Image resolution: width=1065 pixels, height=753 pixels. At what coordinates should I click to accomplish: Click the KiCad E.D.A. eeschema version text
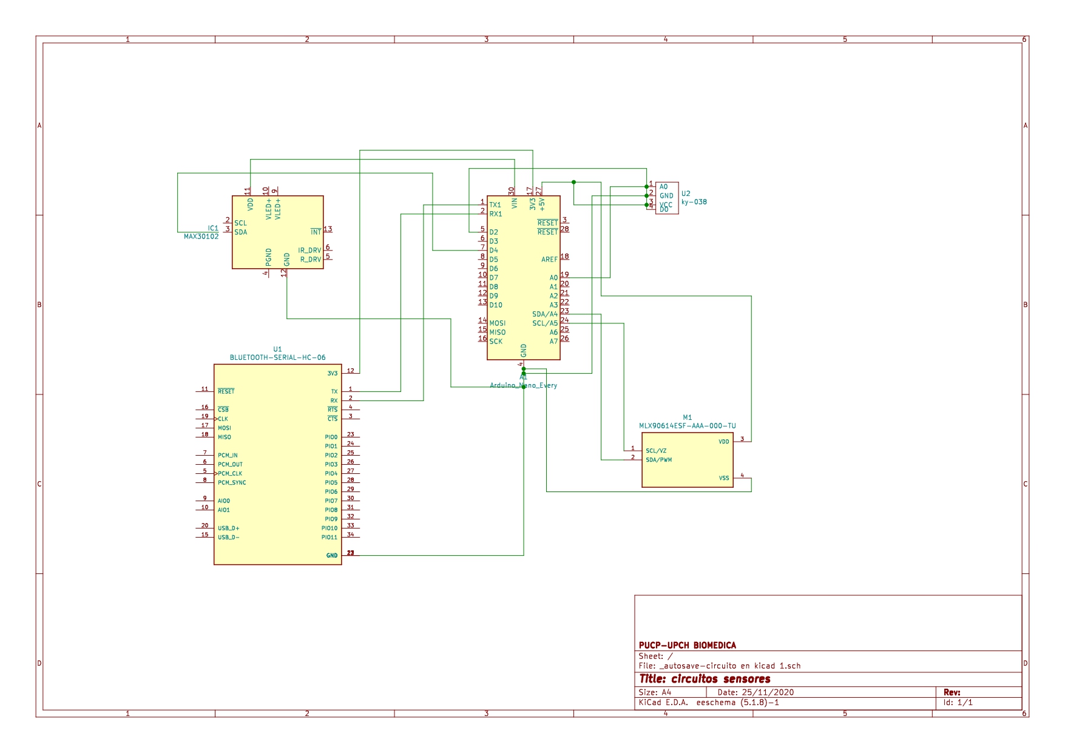click(708, 703)
